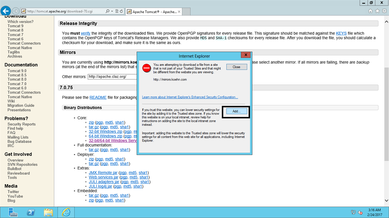Open Full documentation tar.gz link
The image size is (389, 218).
point(94,150)
